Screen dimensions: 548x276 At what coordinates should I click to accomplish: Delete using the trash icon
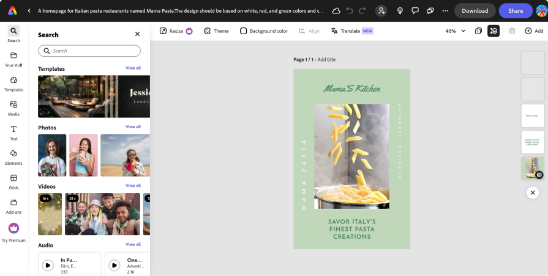pos(512,31)
